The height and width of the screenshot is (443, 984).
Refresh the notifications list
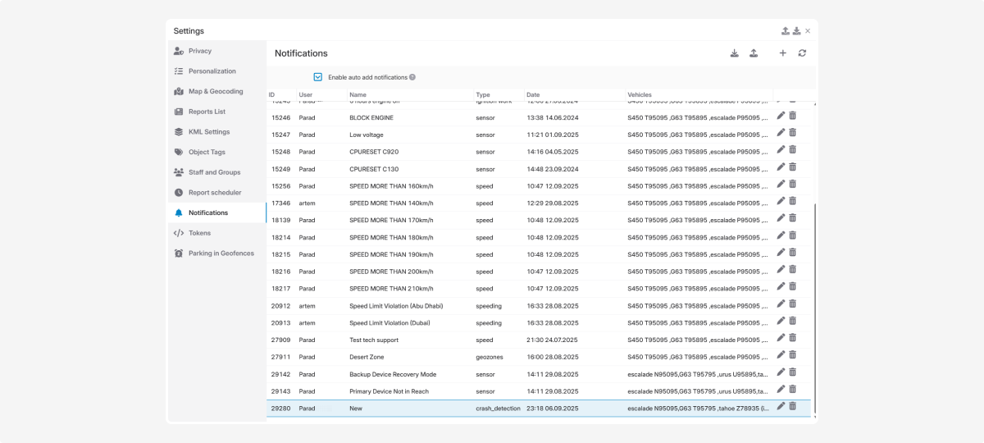tap(802, 53)
